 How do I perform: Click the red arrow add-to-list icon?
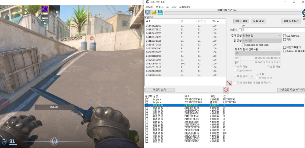229,83
